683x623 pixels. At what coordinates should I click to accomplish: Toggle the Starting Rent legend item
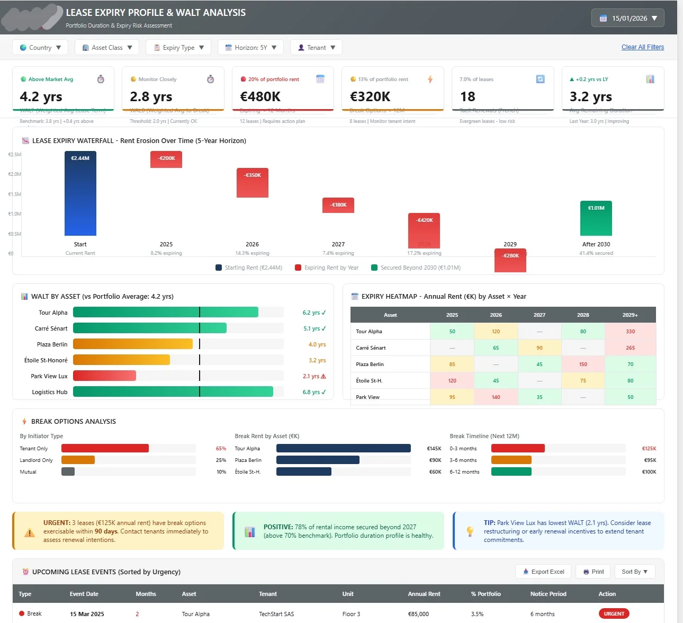tap(248, 268)
